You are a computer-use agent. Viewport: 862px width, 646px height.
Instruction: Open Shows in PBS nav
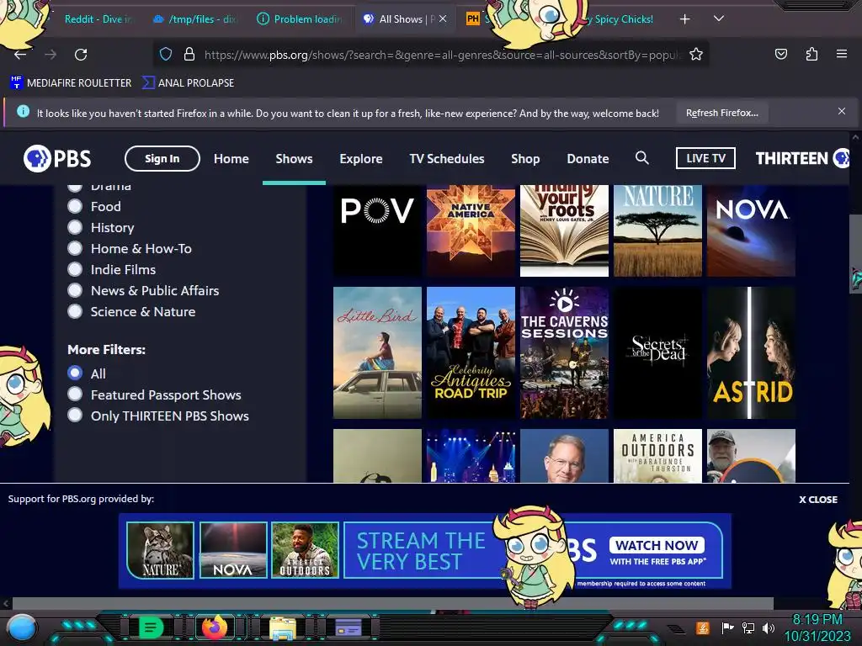point(294,159)
